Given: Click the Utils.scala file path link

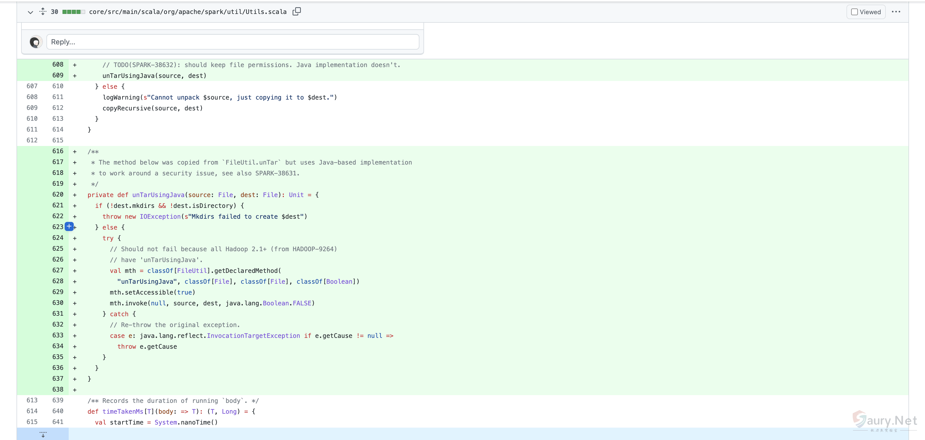Looking at the screenshot, I should pyautogui.click(x=188, y=12).
